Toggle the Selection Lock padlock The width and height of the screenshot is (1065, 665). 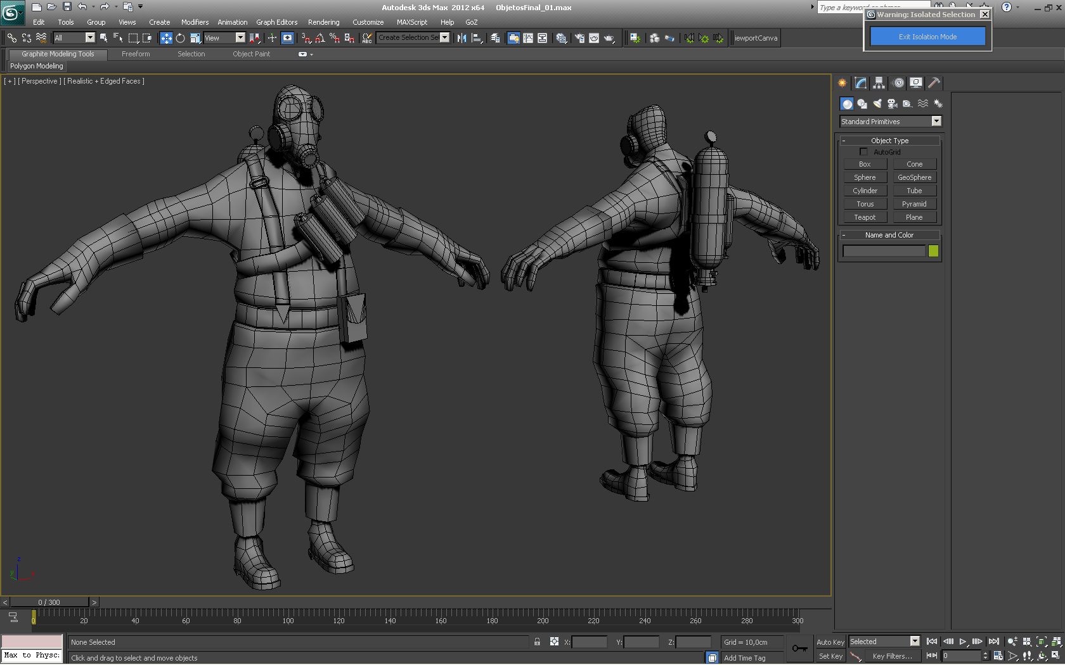537,642
